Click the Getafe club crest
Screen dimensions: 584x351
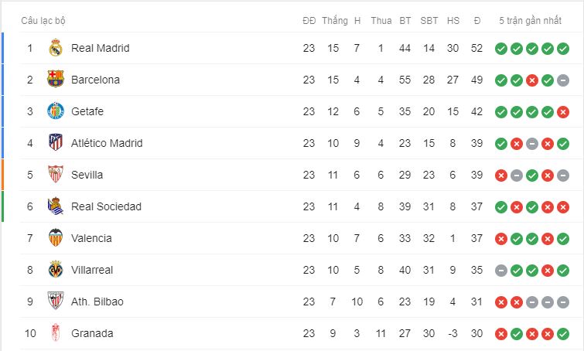pyautogui.click(x=56, y=111)
